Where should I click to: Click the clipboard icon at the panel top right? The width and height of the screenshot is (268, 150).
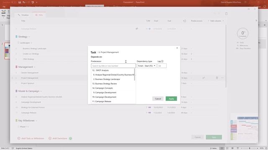(226, 14)
